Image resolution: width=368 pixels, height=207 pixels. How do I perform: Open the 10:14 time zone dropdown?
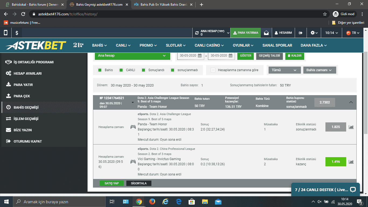[331, 33]
